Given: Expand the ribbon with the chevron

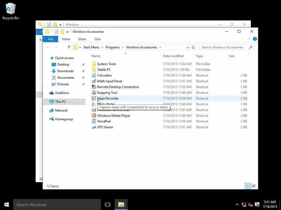Looking at the screenshot, I should pyautogui.click(x=249, y=39).
